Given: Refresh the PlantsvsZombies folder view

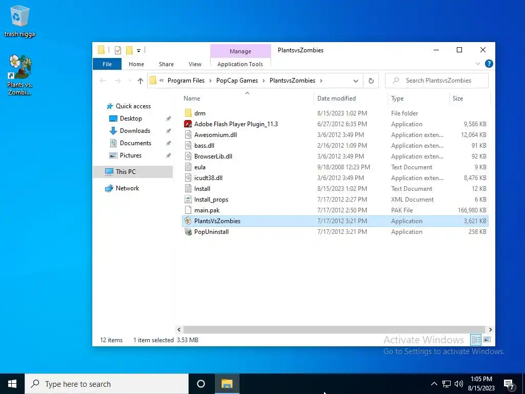Looking at the screenshot, I should pos(371,81).
